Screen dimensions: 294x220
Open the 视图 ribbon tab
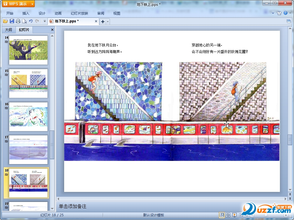coord(117,13)
